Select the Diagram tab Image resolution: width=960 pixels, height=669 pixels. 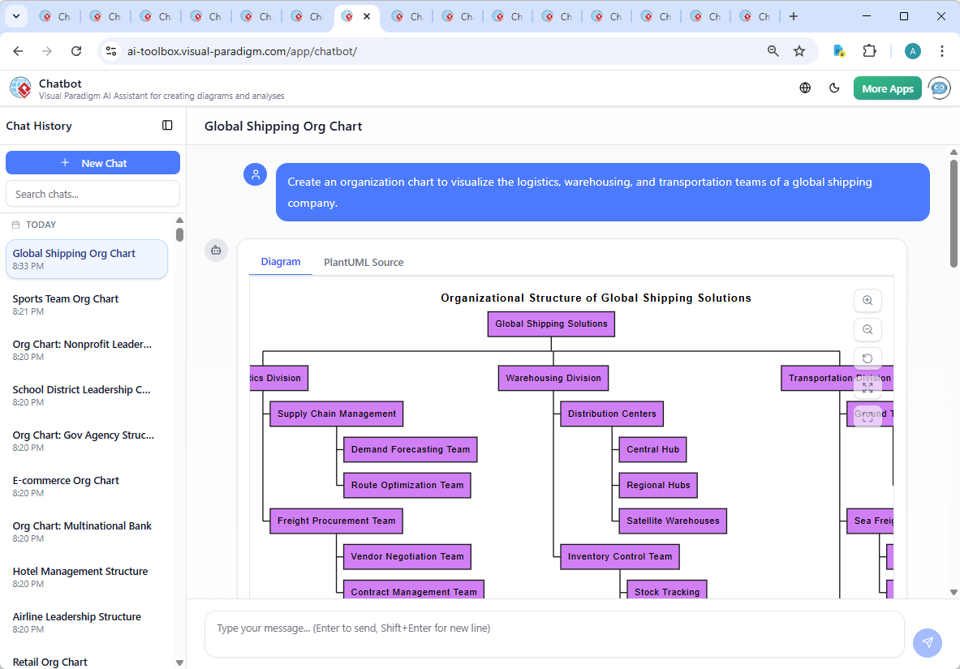(x=281, y=262)
